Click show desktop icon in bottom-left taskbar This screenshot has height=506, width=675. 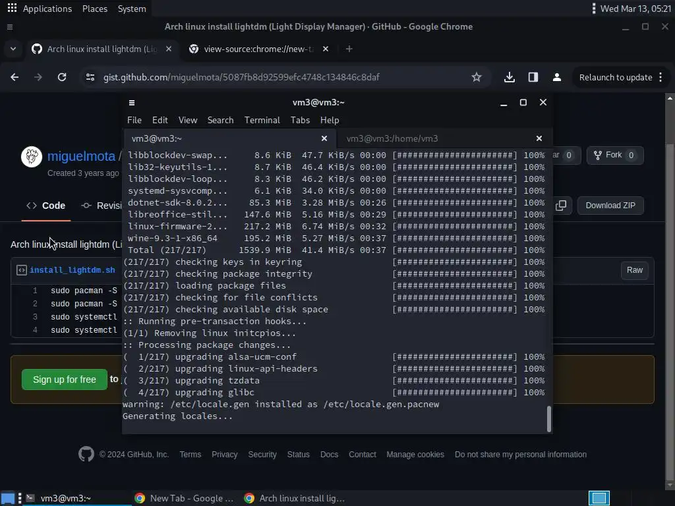pyautogui.click(x=8, y=498)
